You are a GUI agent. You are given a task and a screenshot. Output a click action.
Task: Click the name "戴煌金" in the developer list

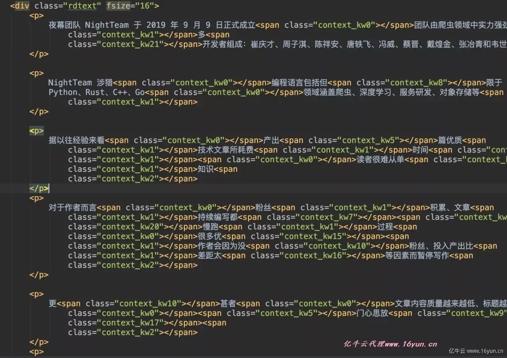tap(438, 44)
